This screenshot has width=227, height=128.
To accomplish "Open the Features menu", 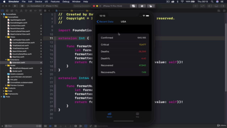I will [55, 1].
